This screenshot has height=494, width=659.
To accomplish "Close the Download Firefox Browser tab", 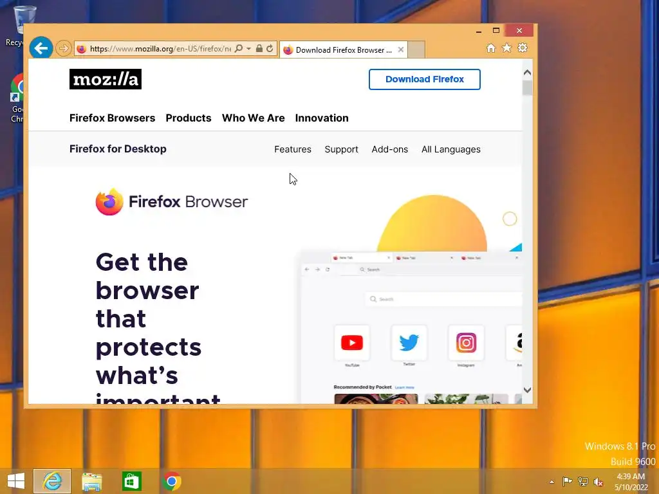I will pyautogui.click(x=401, y=50).
